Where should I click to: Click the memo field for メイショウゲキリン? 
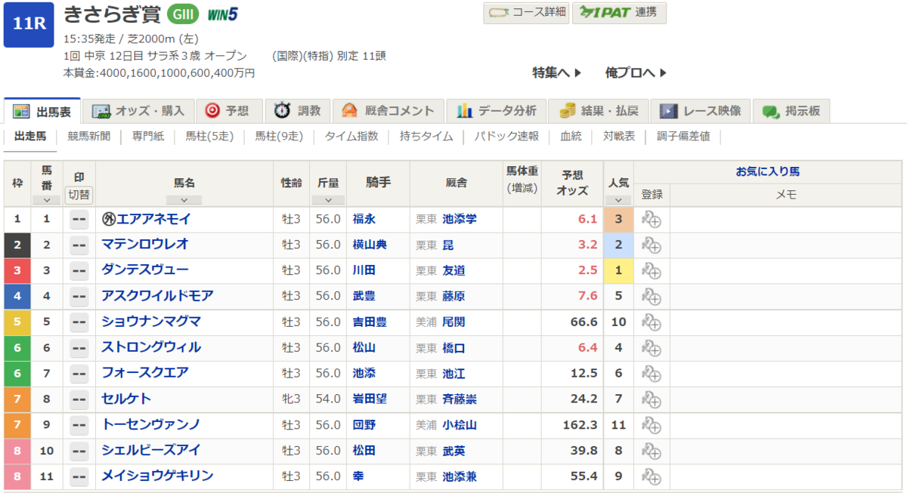pos(785,476)
